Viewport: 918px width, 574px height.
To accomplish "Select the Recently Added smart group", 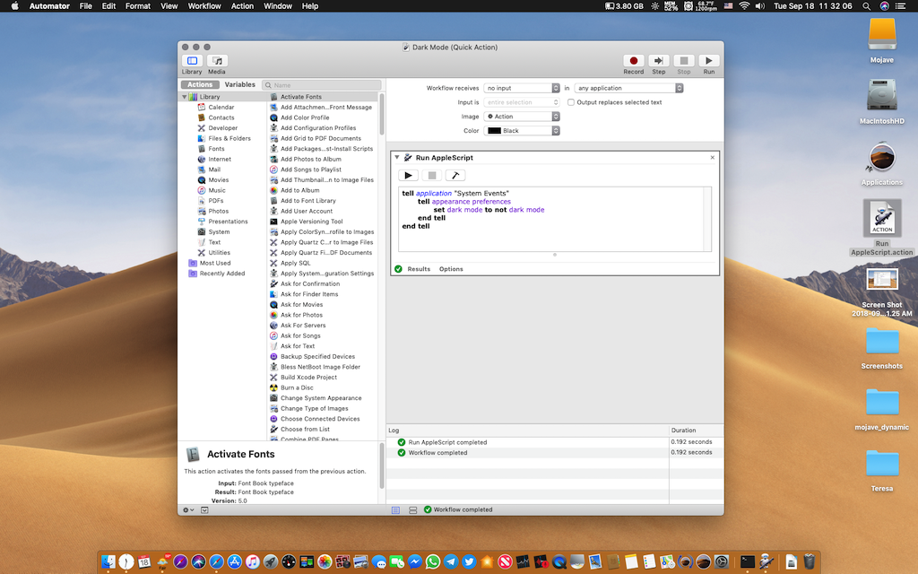I will click(222, 274).
